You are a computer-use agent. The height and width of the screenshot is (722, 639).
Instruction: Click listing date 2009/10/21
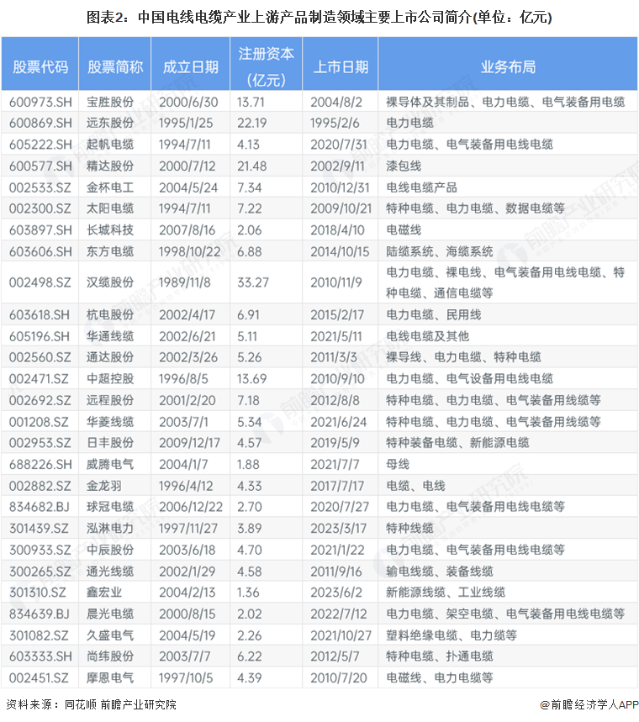pyautogui.click(x=341, y=208)
